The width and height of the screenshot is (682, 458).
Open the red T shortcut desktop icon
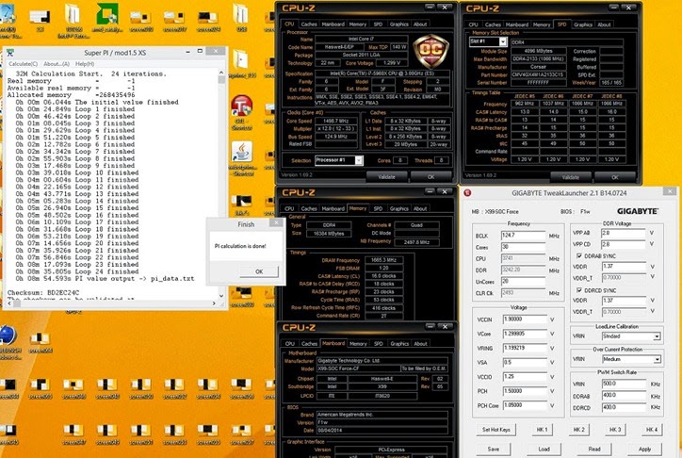click(241, 106)
